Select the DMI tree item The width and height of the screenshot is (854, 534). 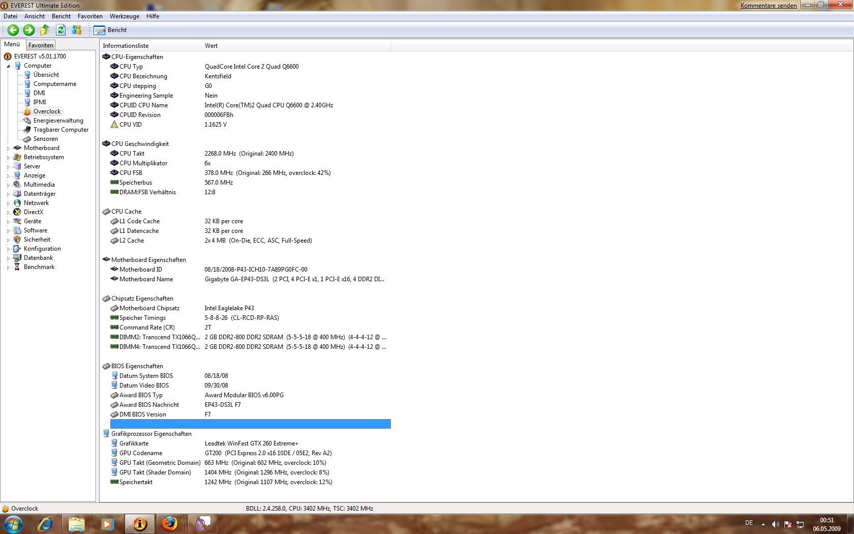[39, 93]
